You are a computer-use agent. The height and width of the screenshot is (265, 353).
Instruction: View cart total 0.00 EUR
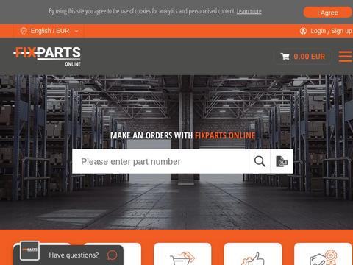click(309, 57)
